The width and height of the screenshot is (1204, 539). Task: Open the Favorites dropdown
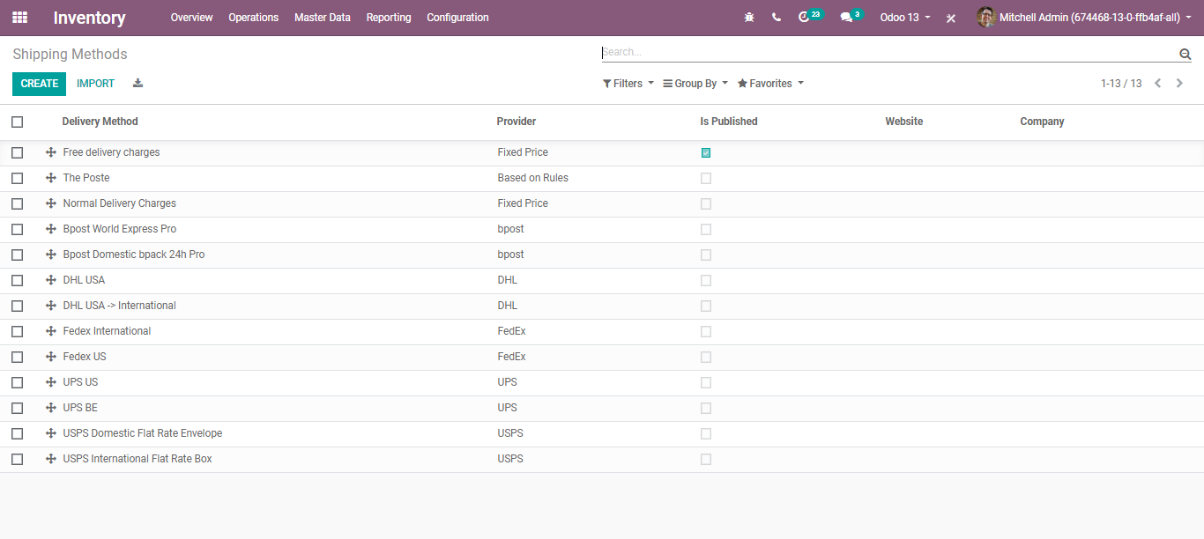tap(770, 84)
